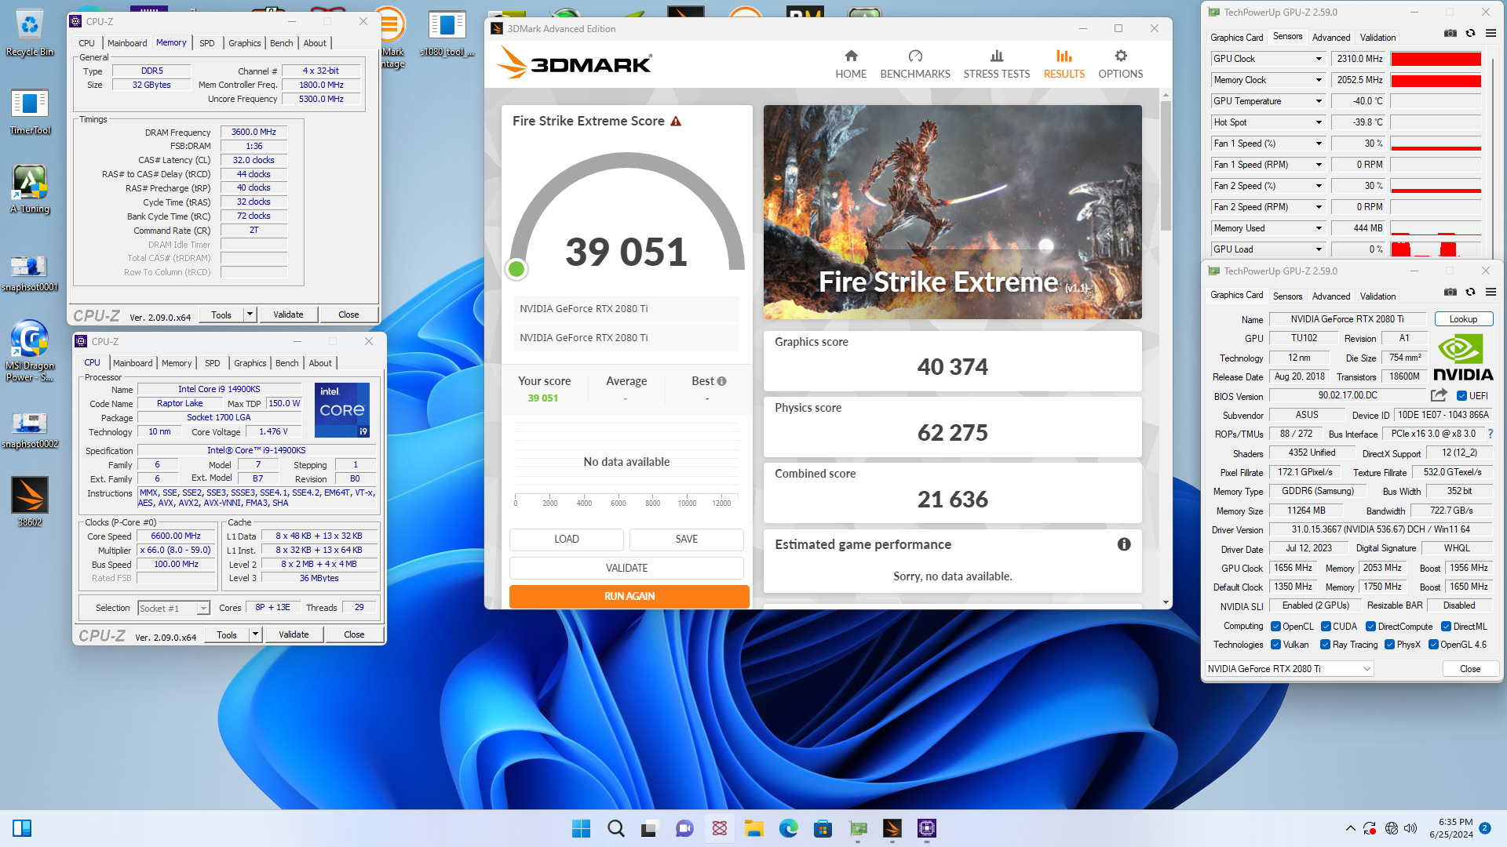Click the Fire Strike Extreme banner image

(952, 212)
